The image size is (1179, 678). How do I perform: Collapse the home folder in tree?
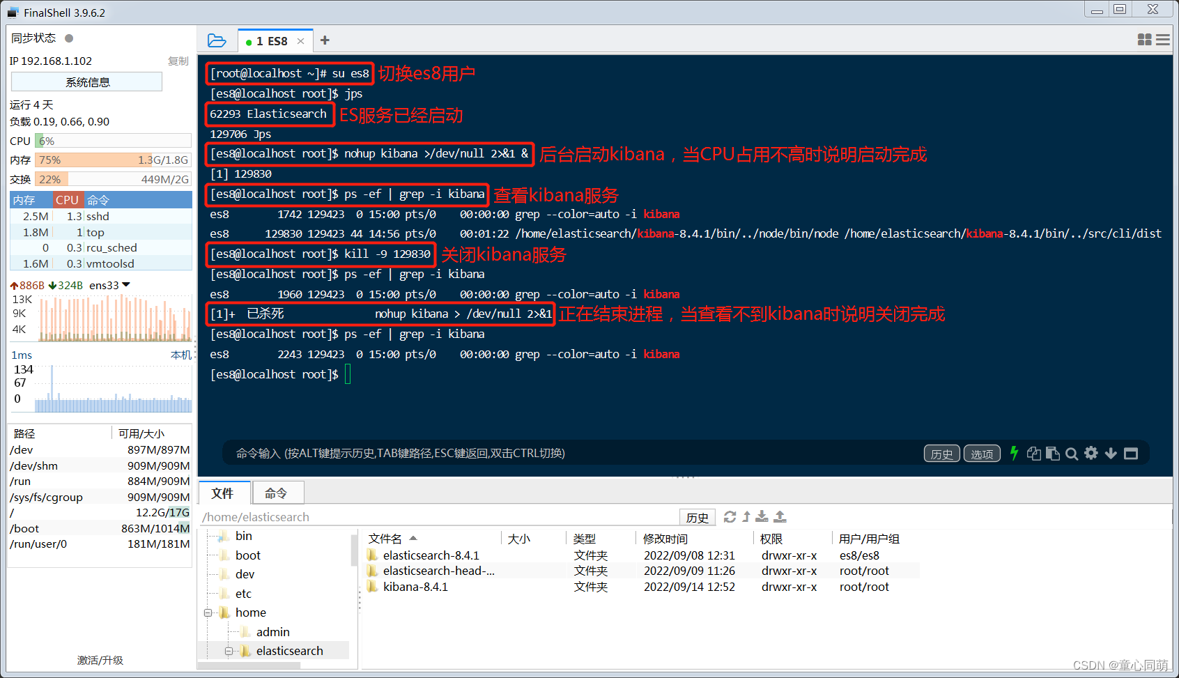tap(208, 613)
